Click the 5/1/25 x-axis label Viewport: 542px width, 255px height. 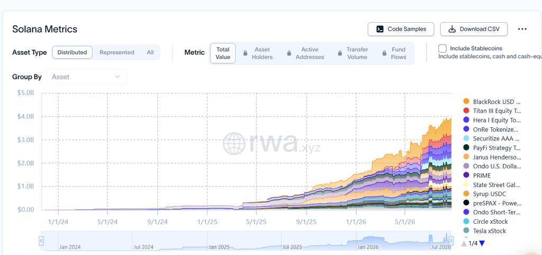(x=256, y=222)
